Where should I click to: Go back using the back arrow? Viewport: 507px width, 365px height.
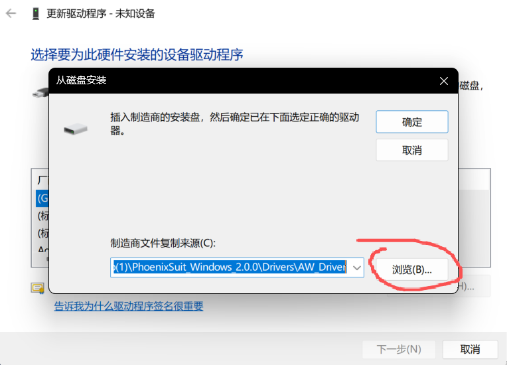[x=11, y=13]
